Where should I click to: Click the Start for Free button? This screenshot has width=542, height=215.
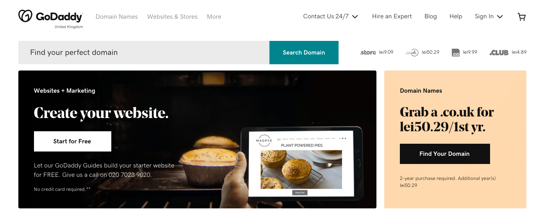tap(73, 141)
